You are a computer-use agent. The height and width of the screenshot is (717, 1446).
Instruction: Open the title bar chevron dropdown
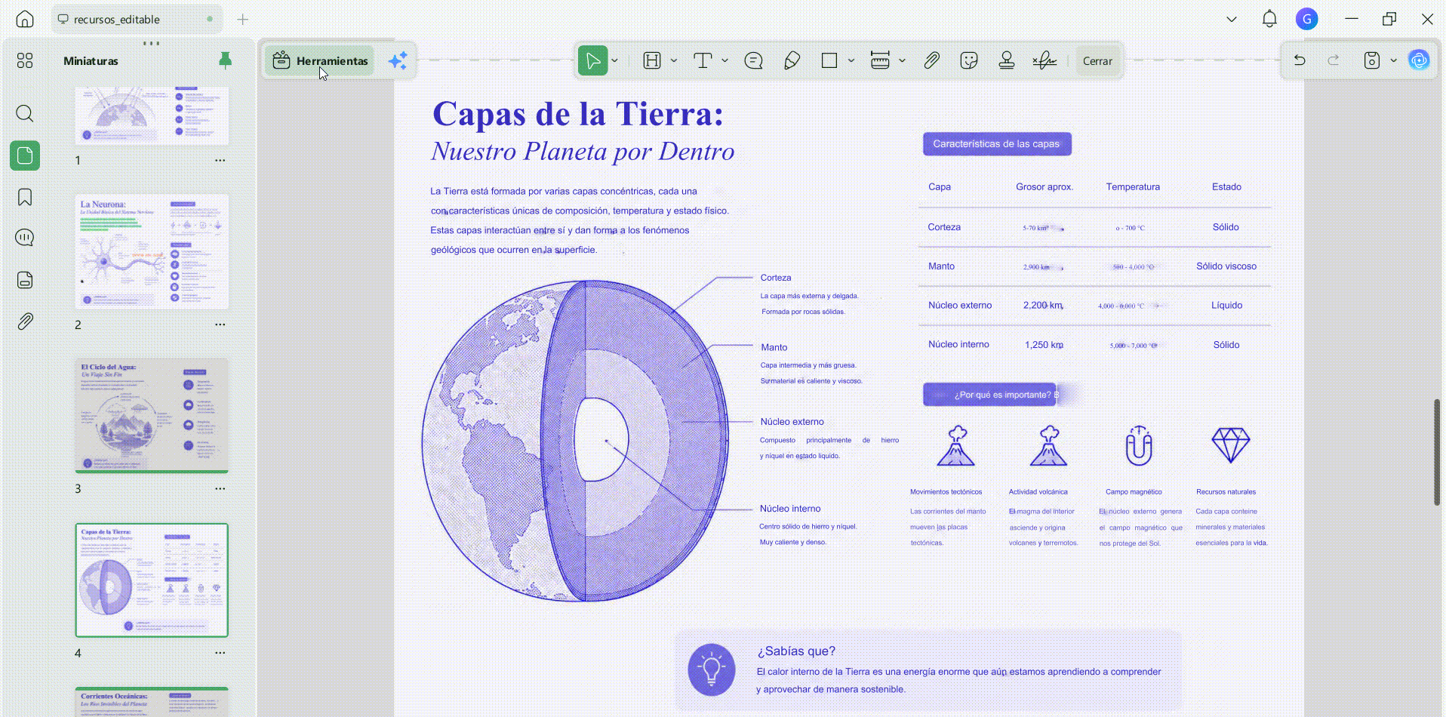(1232, 19)
